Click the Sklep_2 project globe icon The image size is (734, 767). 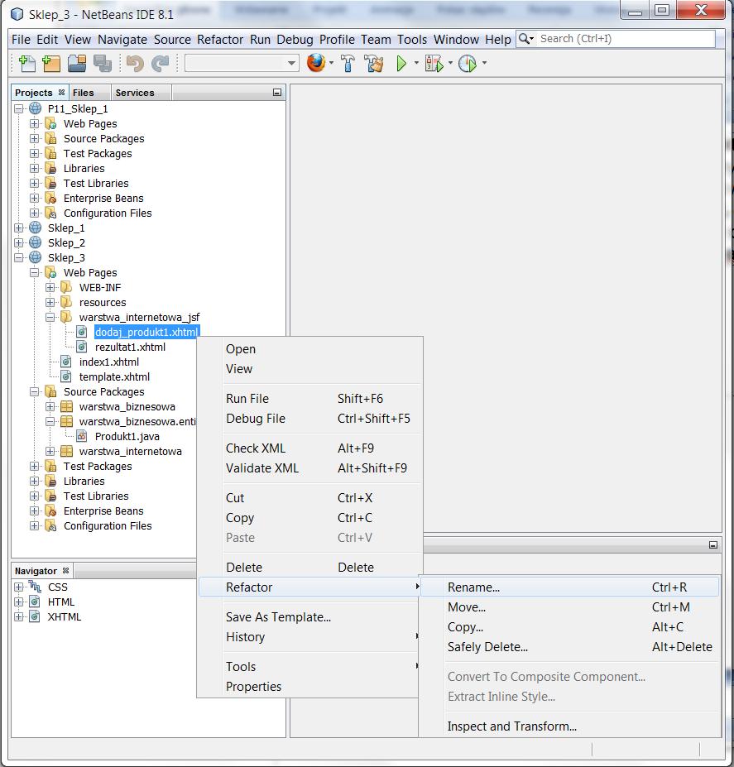36,242
